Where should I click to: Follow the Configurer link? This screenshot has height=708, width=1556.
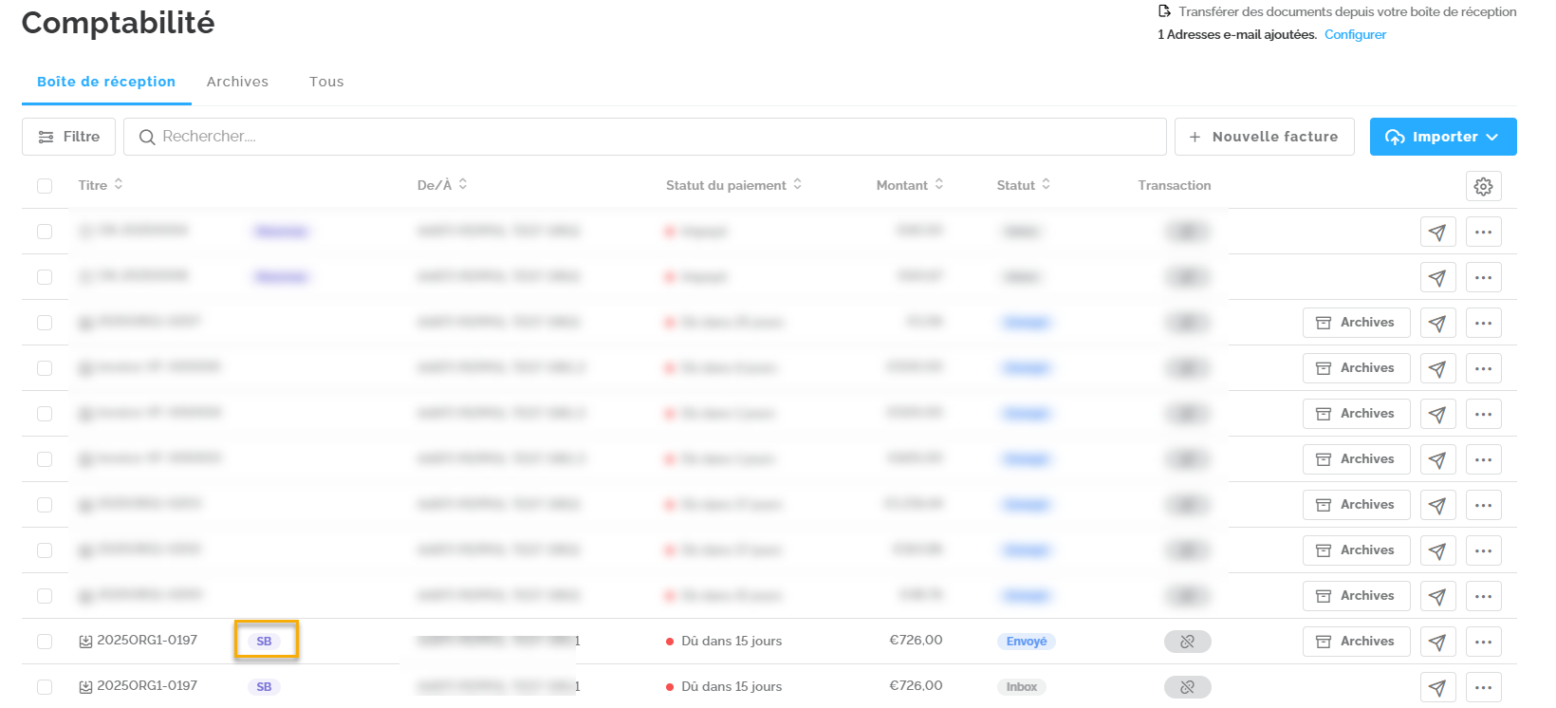click(x=1355, y=35)
